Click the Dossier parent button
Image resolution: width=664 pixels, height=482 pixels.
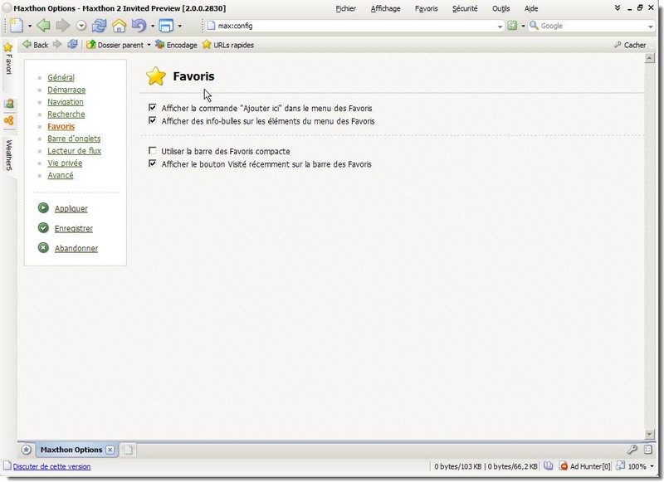click(115, 45)
